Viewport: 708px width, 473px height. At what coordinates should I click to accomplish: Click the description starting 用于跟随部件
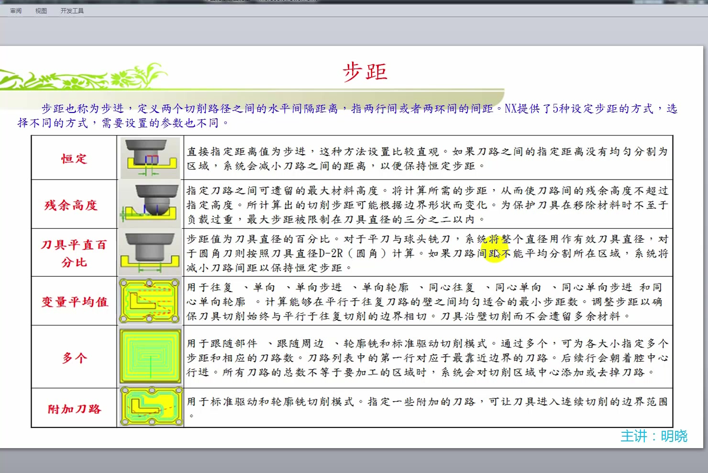click(427, 358)
